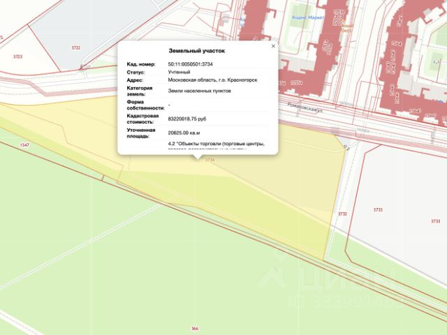Click parcel label 366 at the bottom
The height and width of the screenshot is (335, 447).
click(x=195, y=329)
